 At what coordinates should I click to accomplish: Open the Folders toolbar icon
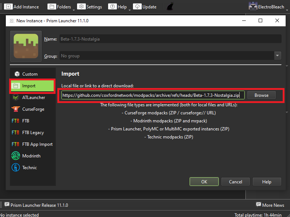coord(51,7)
